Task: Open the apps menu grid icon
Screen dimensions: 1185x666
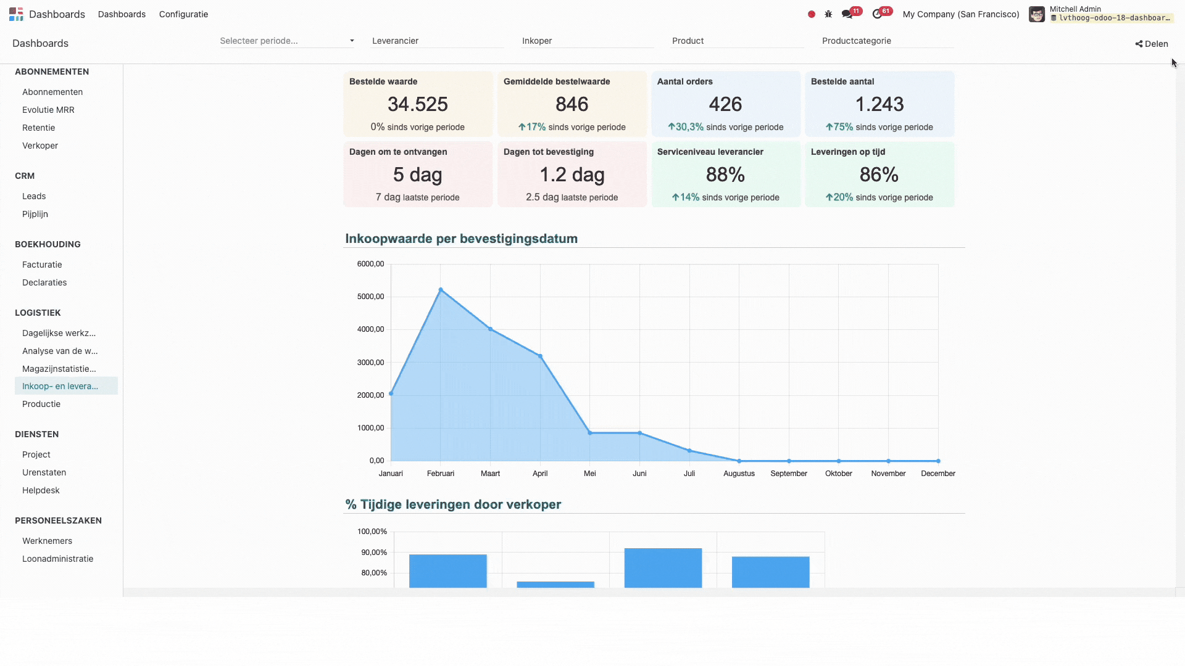Action: point(15,14)
